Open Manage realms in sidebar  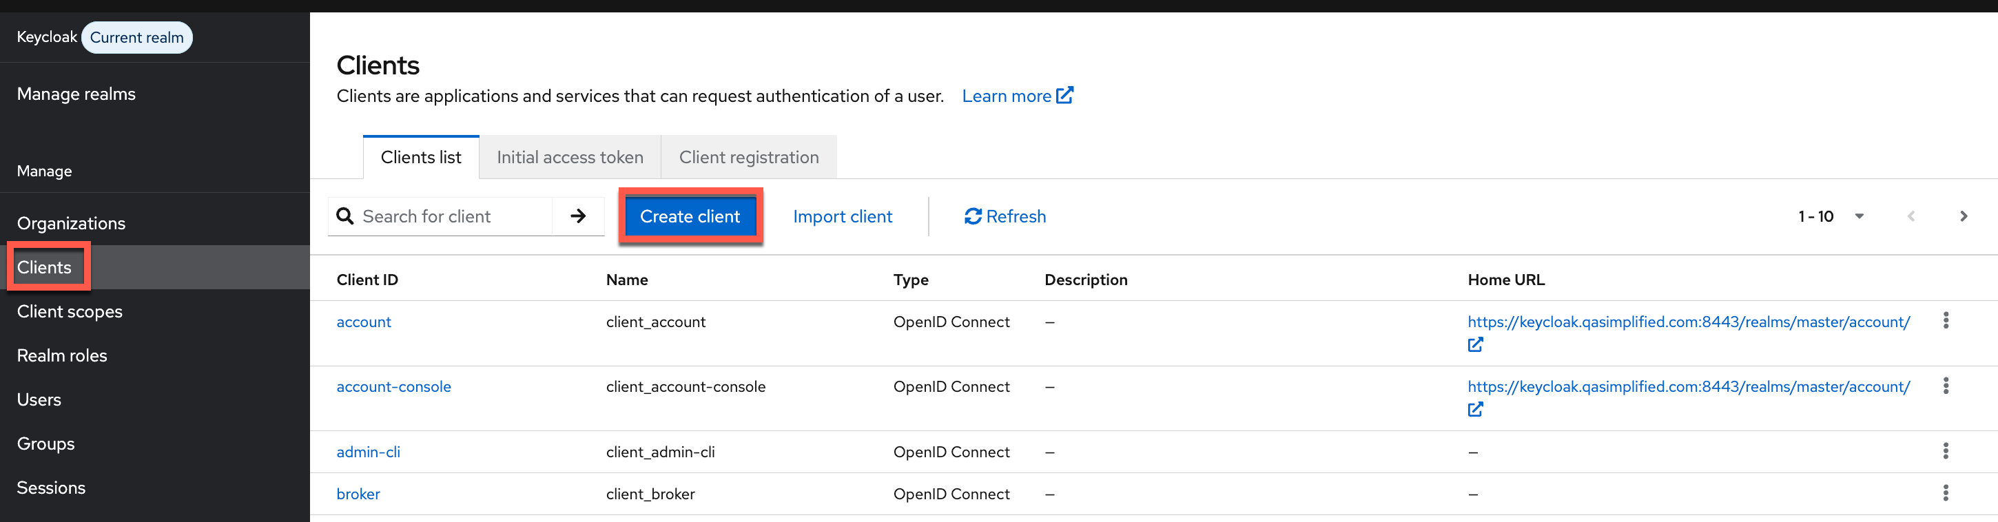pos(76,94)
